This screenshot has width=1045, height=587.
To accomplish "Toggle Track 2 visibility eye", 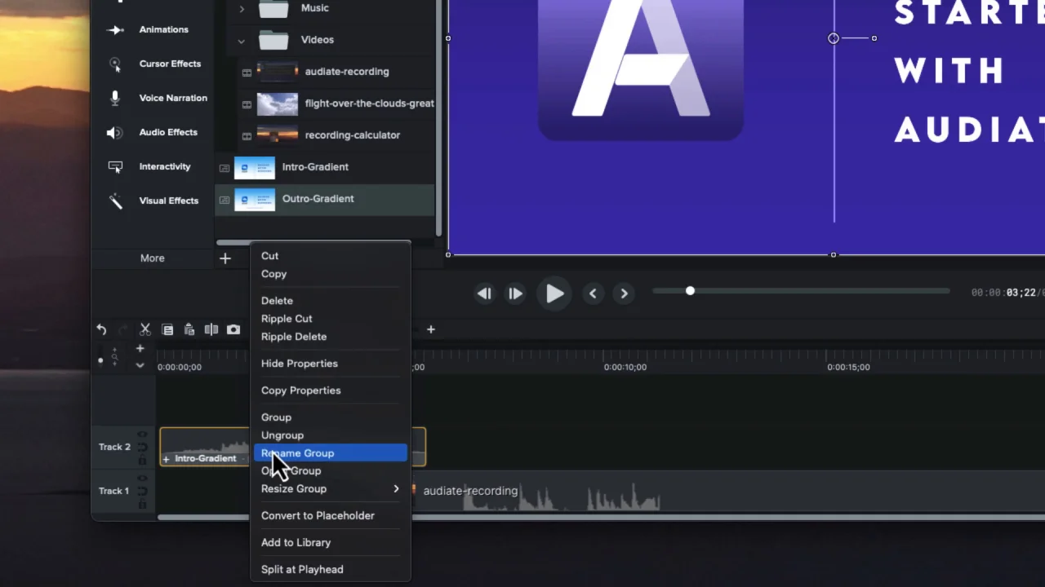I will [142, 435].
